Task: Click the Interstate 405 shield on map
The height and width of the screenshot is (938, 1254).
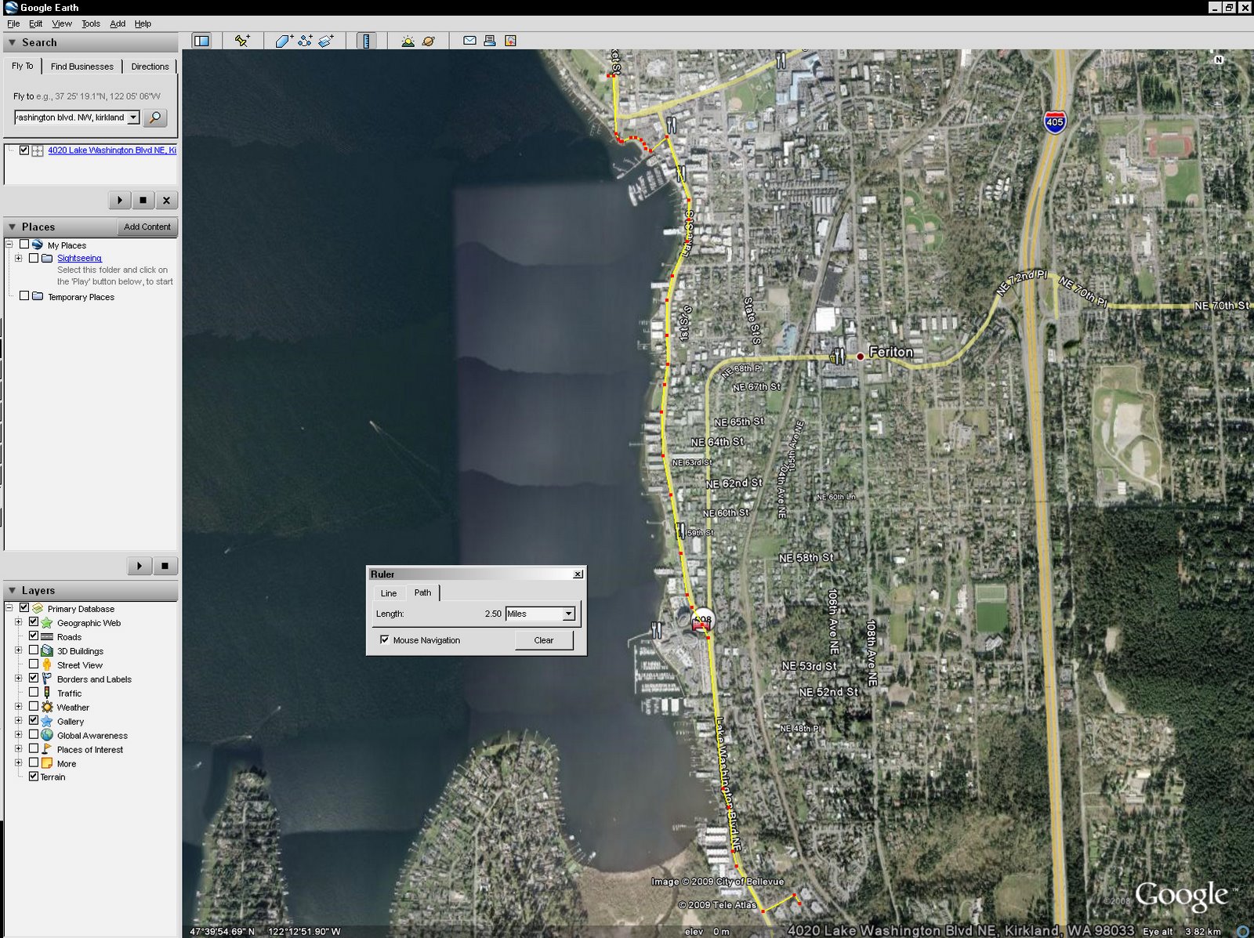Action: point(1055,121)
